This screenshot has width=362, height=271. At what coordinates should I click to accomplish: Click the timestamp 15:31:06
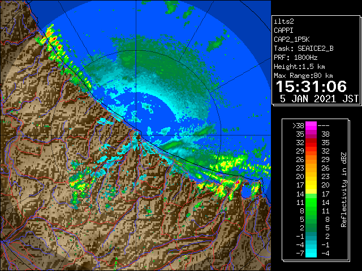tap(311, 86)
